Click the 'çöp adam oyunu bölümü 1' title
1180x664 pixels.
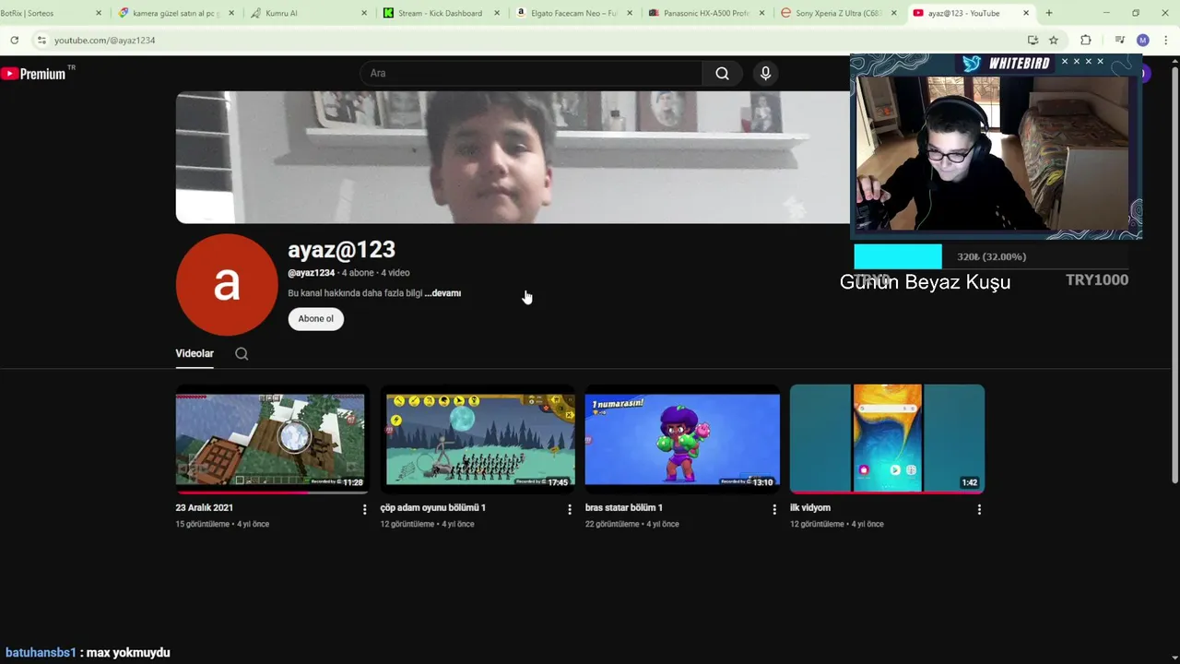pos(433,508)
